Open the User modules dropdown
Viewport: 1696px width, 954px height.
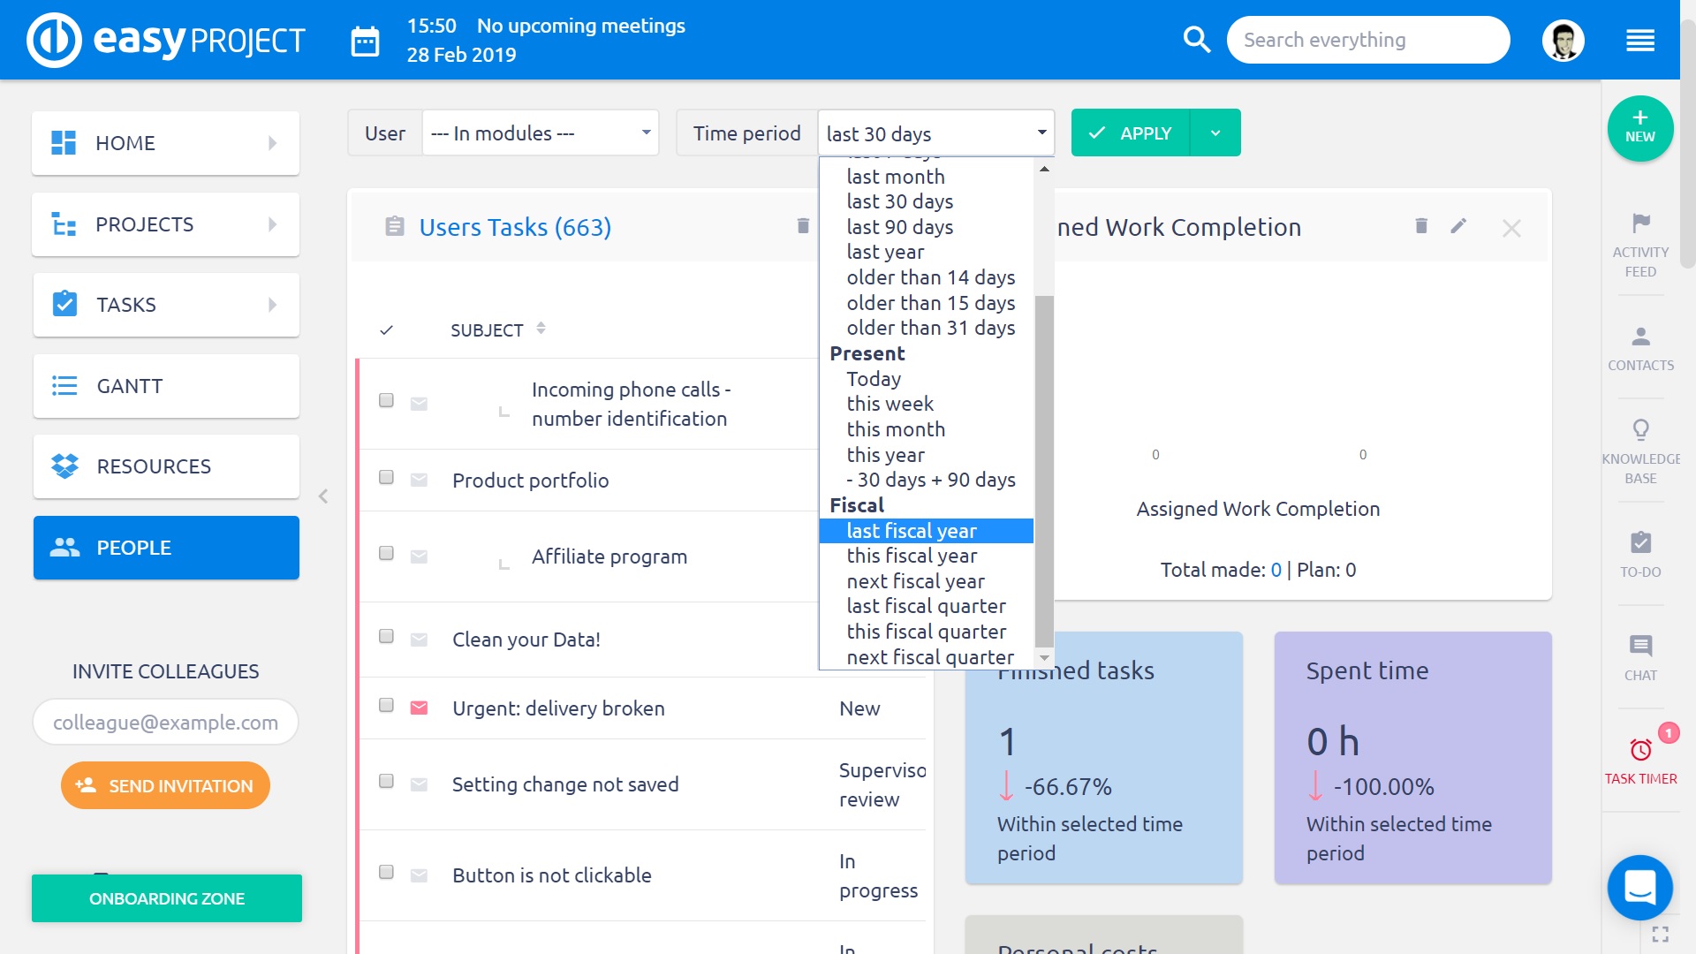[540, 133]
